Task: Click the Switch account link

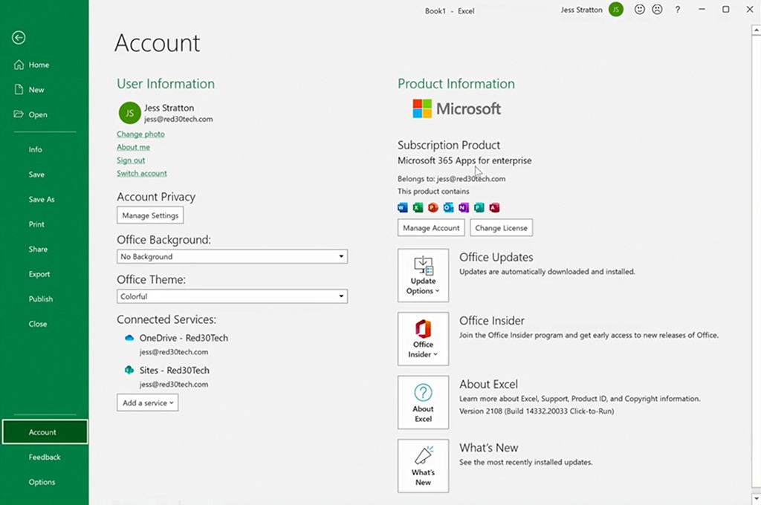Action: tap(141, 173)
